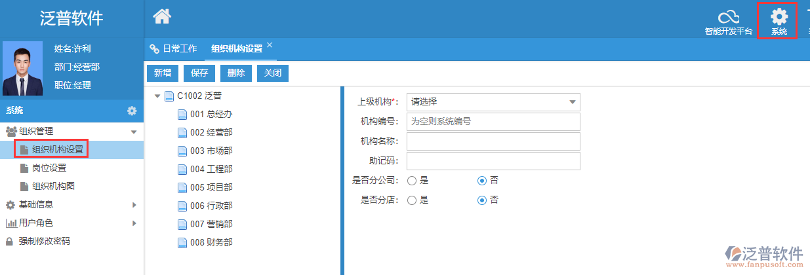Image resolution: width=810 pixels, height=275 pixels.
Task: Click the 泛普软件 logo title
Action: [71, 18]
